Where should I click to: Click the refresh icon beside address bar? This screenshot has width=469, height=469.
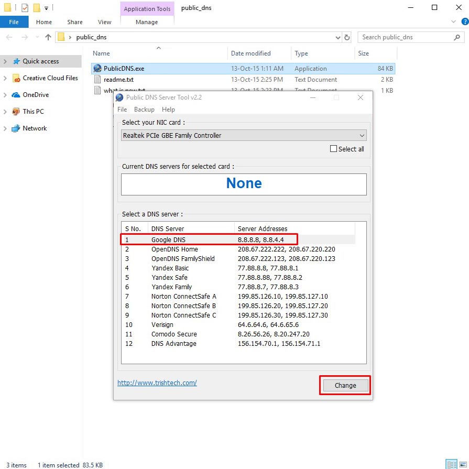click(347, 37)
